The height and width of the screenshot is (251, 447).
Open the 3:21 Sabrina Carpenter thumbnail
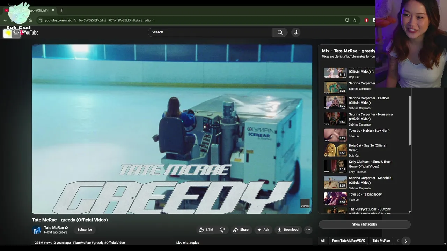tap(335, 88)
